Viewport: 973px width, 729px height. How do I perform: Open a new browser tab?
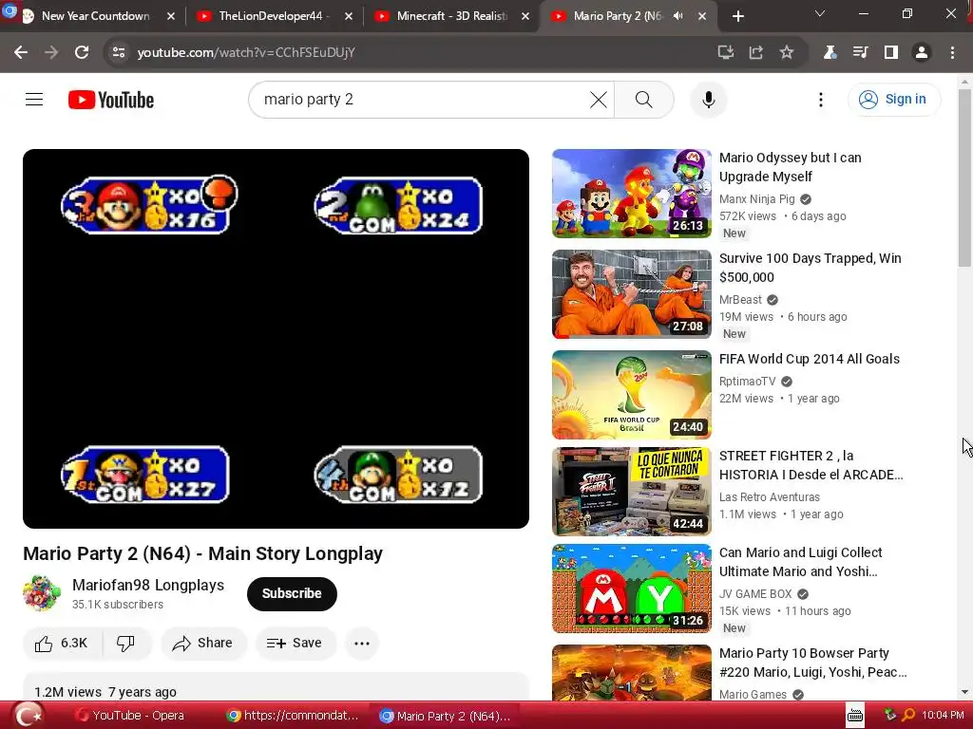tap(737, 16)
